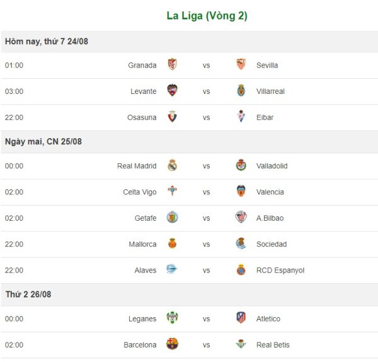Click the RCD Espanyol badge
The height and width of the screenshot is (362, 378).
pyautogui.click(x=241, y=270)
